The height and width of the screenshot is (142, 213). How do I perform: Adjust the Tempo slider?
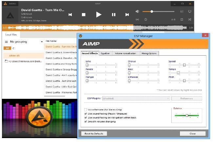coord(184,73)
